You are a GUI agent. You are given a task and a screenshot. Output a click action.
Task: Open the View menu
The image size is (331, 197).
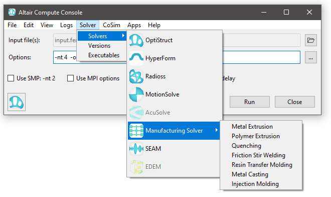click(47, 25)
